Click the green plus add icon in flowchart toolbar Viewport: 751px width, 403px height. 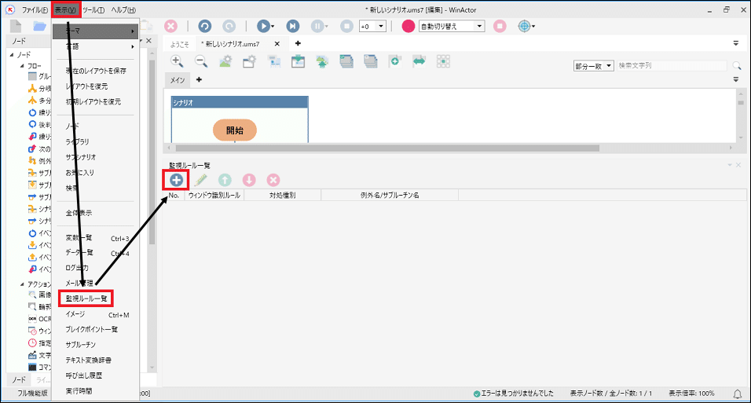tap(394, 61)
